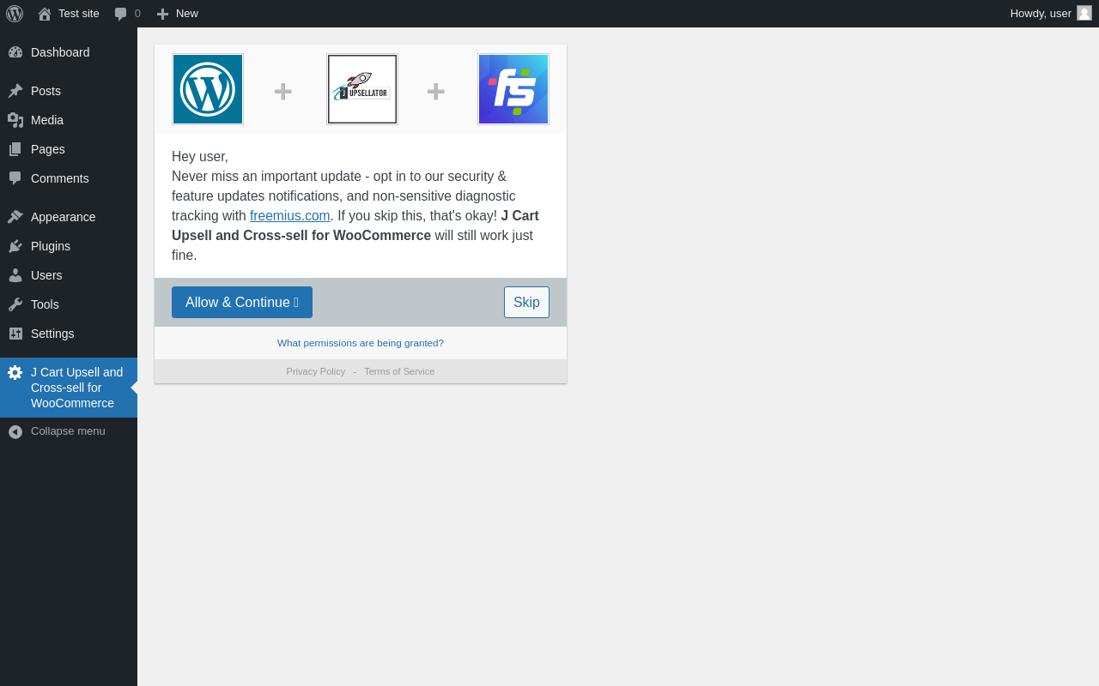Open the Settings menu item
Screen dimensions: 1099x686
click(x=69, y=334)
